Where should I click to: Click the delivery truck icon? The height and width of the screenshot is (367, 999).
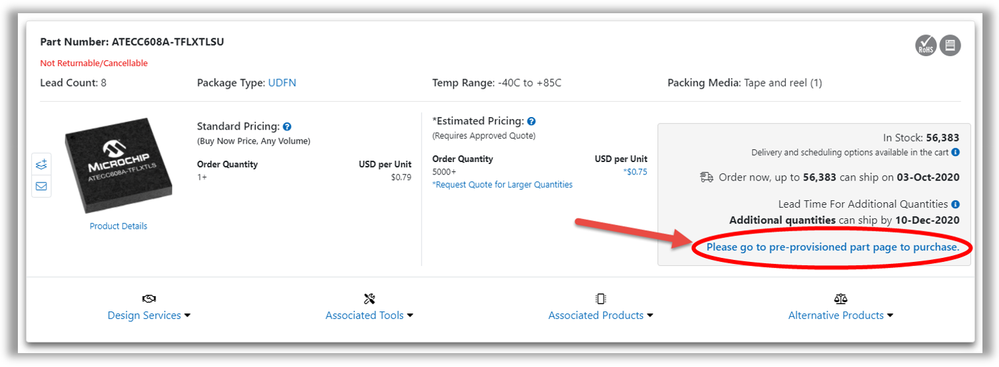[x=706, y=177]
